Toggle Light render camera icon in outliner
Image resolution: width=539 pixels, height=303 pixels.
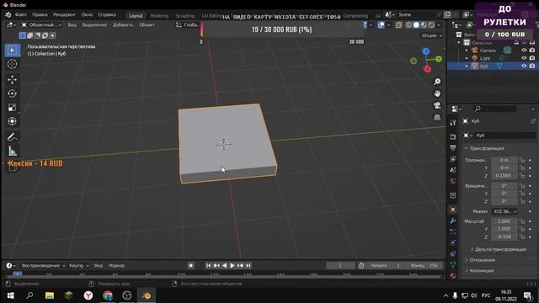pyautogui.click(x=532, y=58)
